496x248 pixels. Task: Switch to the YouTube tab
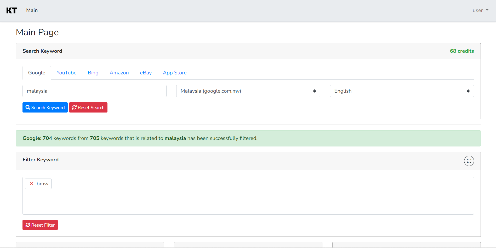coord(66,73)
